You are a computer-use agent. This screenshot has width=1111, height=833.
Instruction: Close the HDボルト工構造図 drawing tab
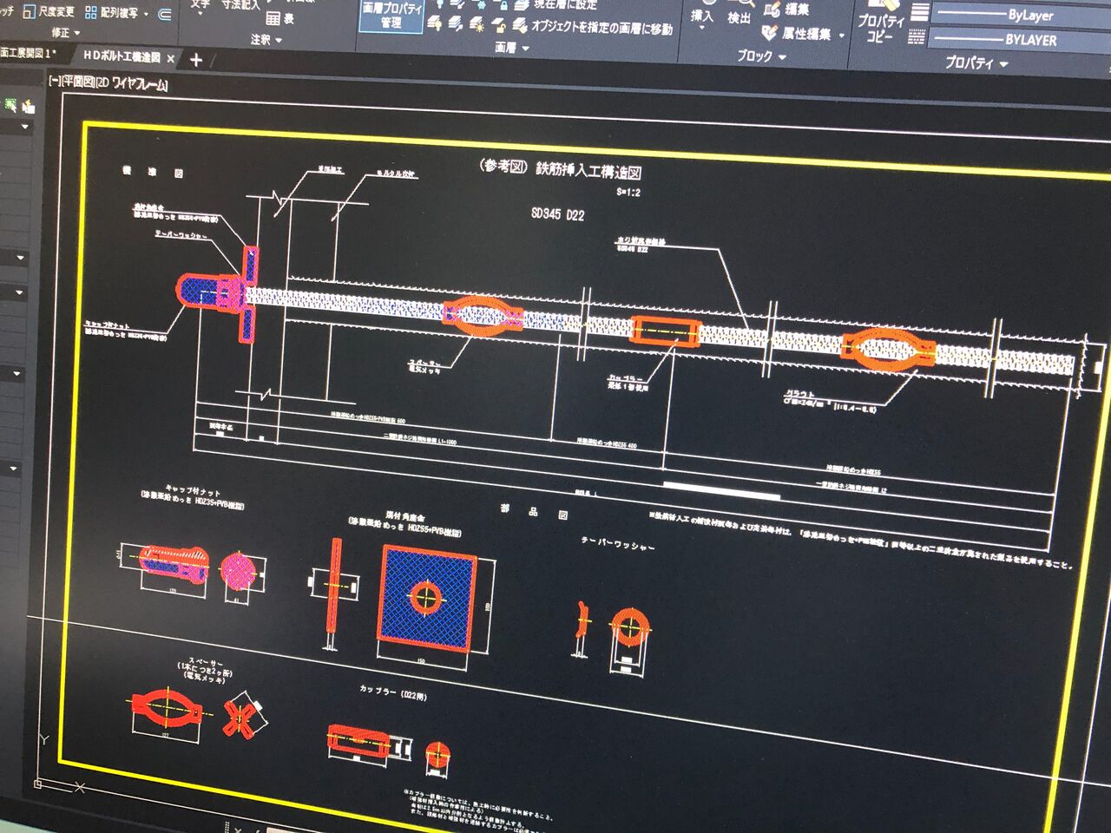coord(171,59)
